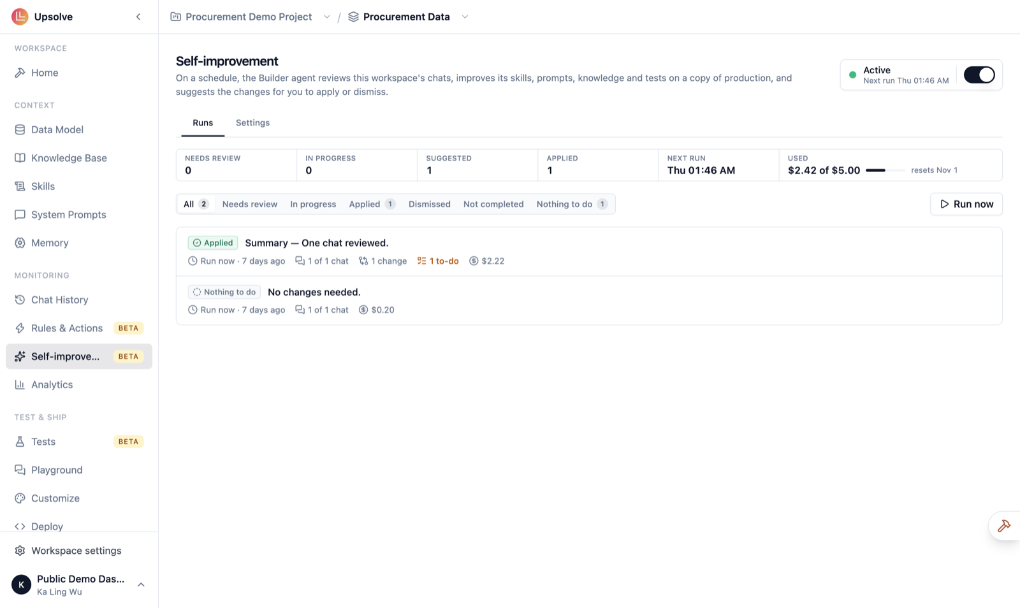
Task: Open System Prompts chat icon
Action: (x=20, y=215)
